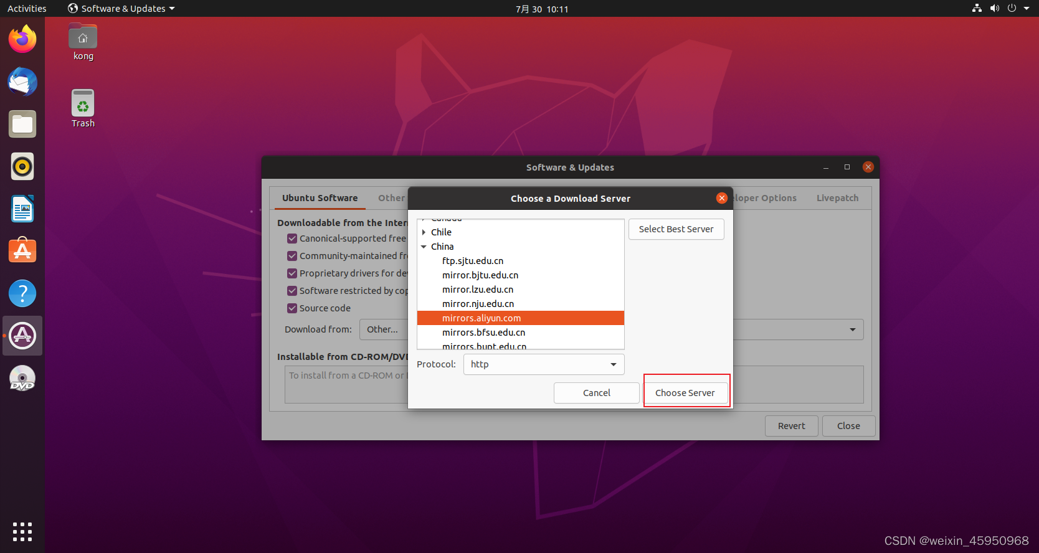
Task: Open Rhythmbox music player in the dock
Action: tap(22, 166)
